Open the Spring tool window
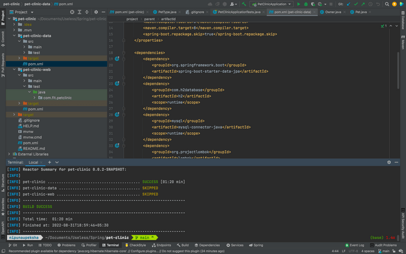This screenshot has height=254, width=406. (x=256, y=245)
